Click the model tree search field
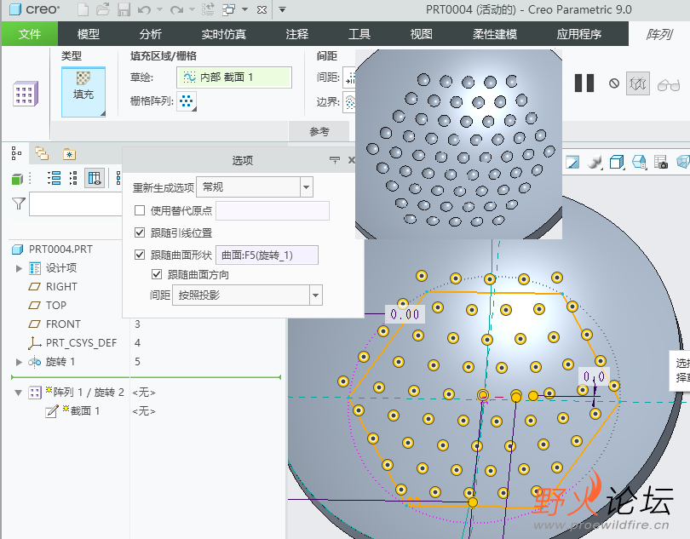The image size is (690, 539). click(x=75, y=204)
